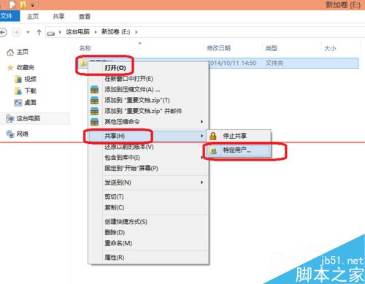Choose 添加到 "重要文档.zip" 并邮件
The width and height of the screenshot is (365, 284).
point(148,111)
